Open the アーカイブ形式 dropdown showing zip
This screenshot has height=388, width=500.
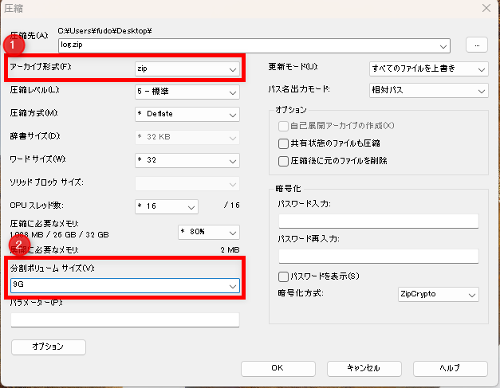pos(187,69)
